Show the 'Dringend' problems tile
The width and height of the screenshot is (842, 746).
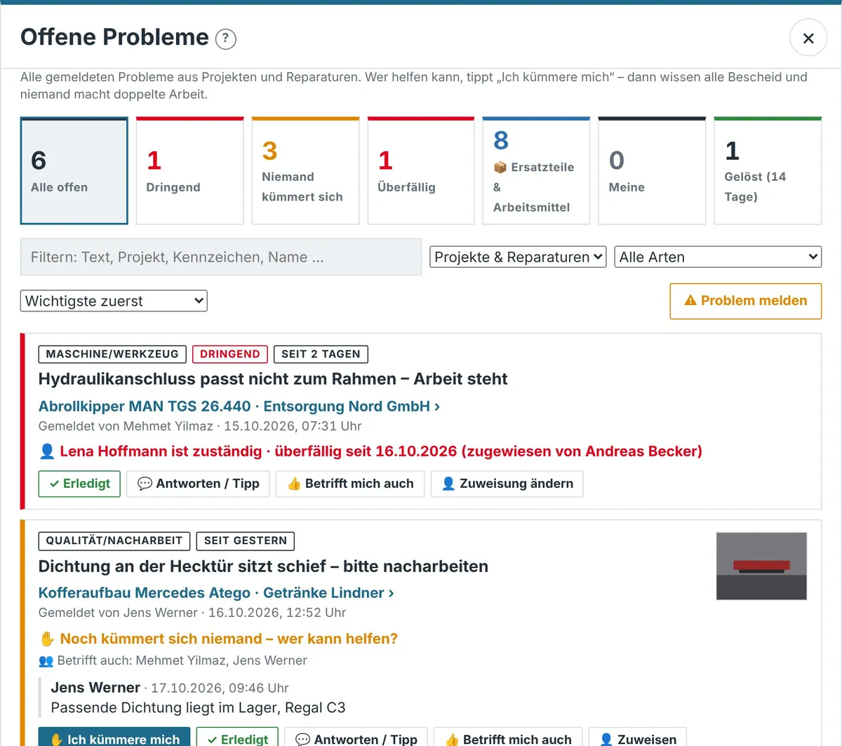click(x=189, y=171)
